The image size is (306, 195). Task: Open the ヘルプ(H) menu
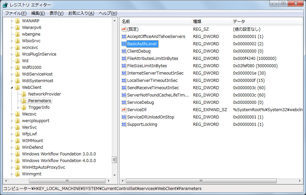coord(108,13)
